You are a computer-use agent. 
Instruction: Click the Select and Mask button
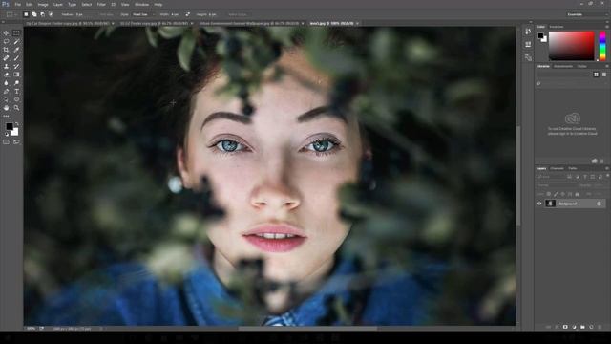pyautogui.click(x=238, y=14)
